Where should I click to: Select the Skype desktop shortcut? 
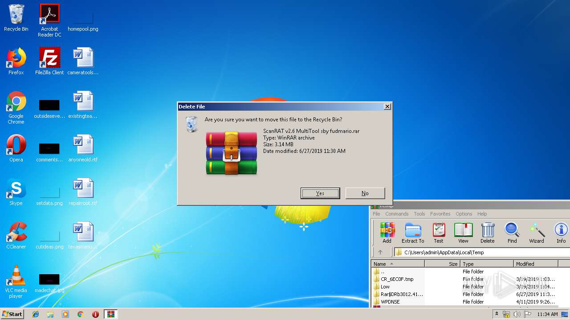(x=16, y=192)
